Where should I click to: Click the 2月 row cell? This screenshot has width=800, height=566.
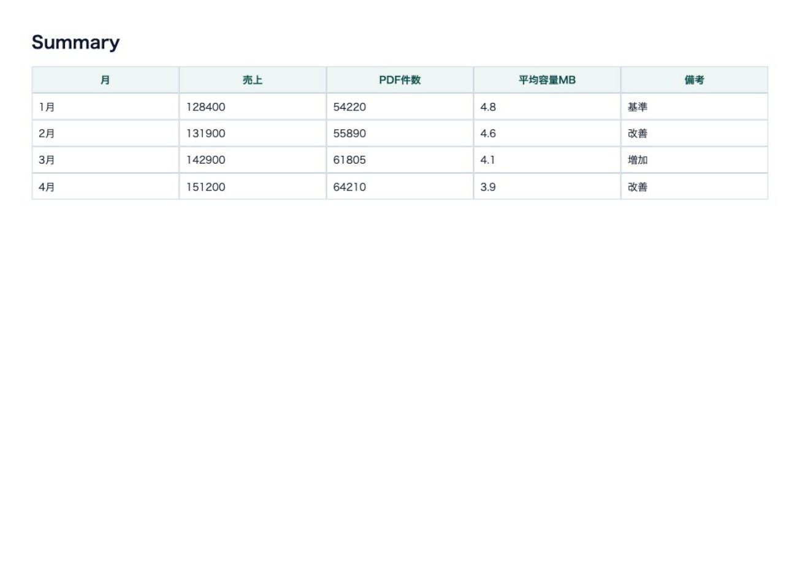pos(105,133)
